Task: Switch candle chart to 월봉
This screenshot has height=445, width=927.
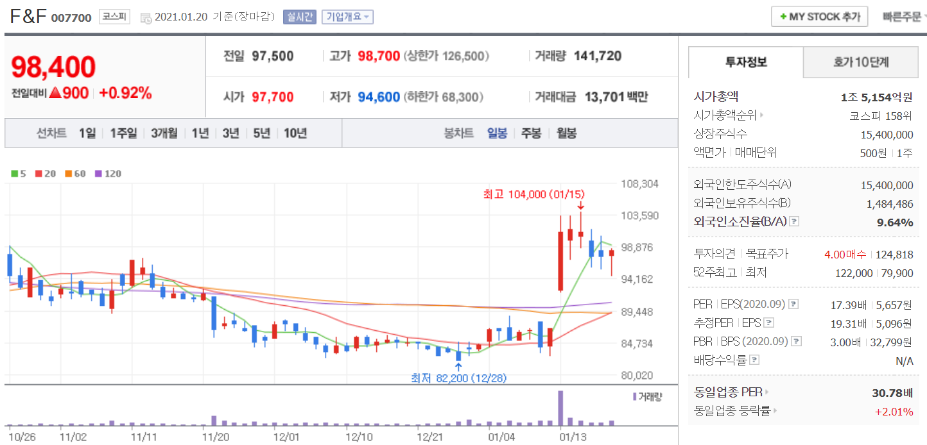Action: (x=566, y=133)
